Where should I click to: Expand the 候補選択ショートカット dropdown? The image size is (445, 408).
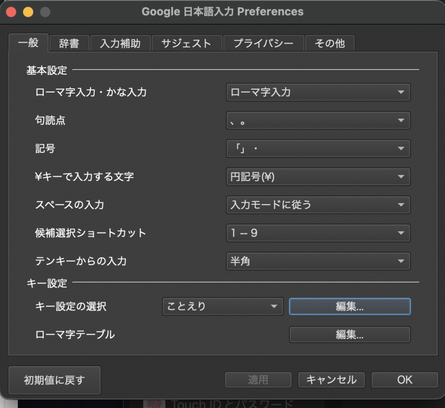point(318,233)
